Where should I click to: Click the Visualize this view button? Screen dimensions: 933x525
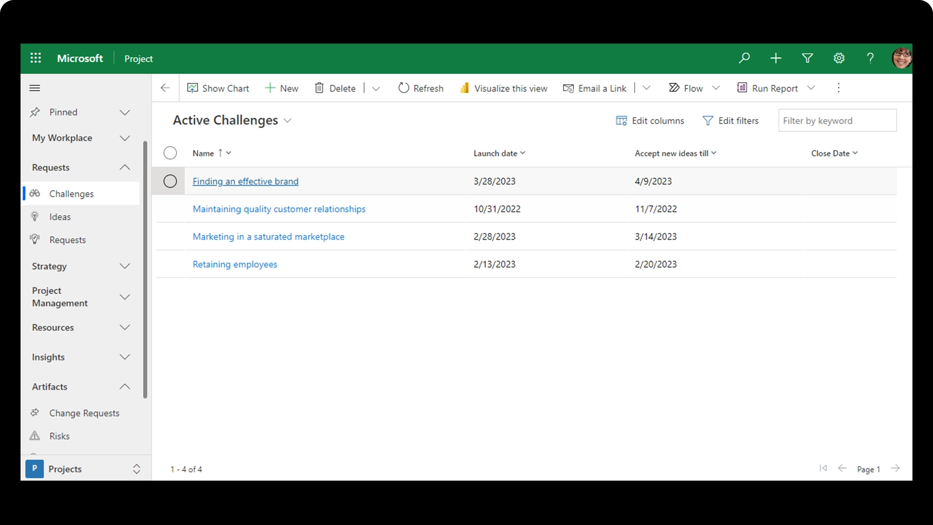tap(504, 88)
